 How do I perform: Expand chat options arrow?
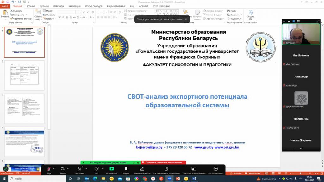pyautogui.click(x=102, y=169)
